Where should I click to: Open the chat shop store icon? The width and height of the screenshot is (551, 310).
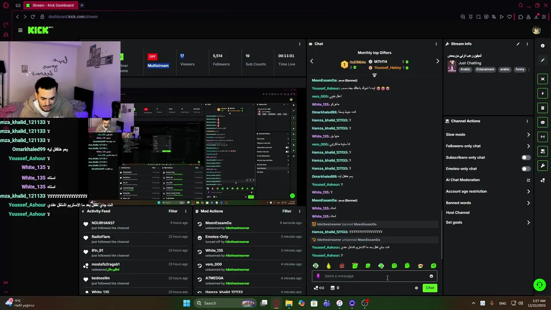click(x=332, y=288)
